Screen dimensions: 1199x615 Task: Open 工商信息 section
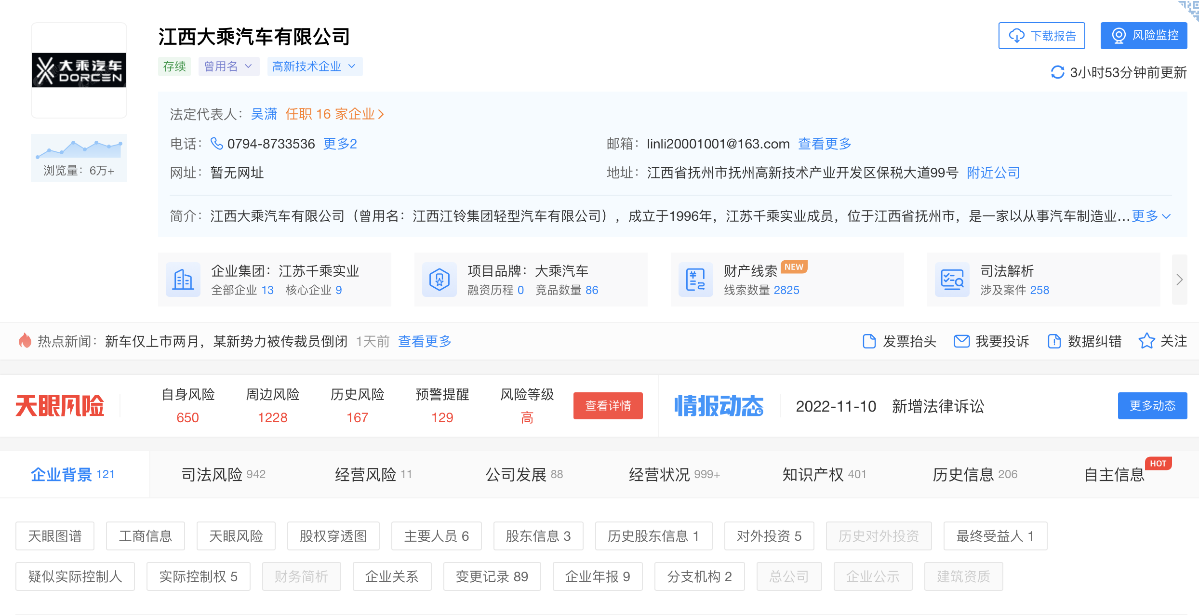(x=146, y=536)
